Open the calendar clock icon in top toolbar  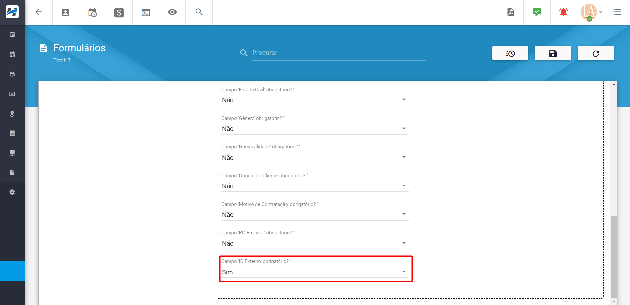[92, 12]
